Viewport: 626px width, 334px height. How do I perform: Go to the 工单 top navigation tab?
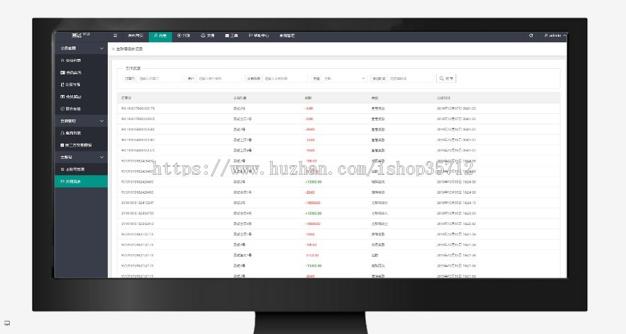232,36
